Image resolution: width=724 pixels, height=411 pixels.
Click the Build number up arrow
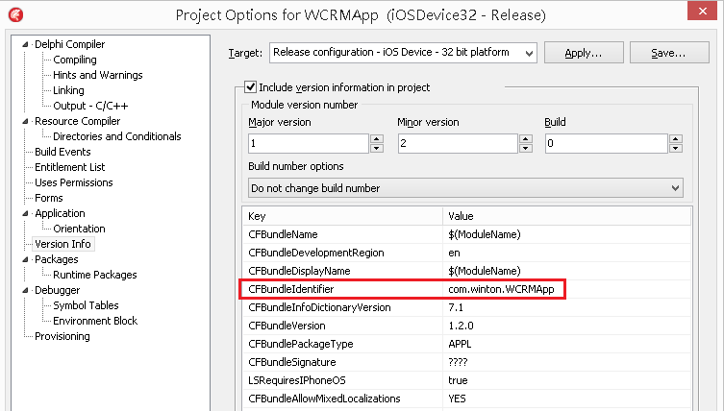point(676,139)
